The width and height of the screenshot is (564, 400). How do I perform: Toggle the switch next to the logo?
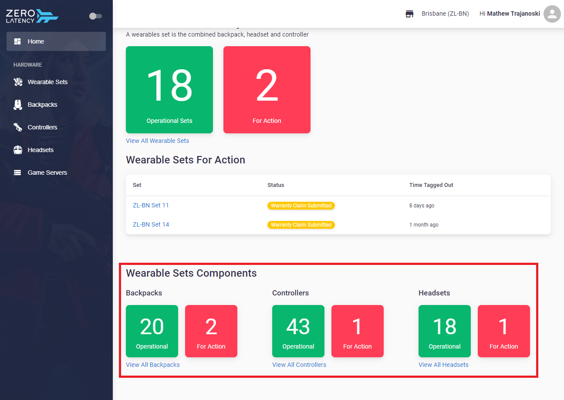coord(95,16)
